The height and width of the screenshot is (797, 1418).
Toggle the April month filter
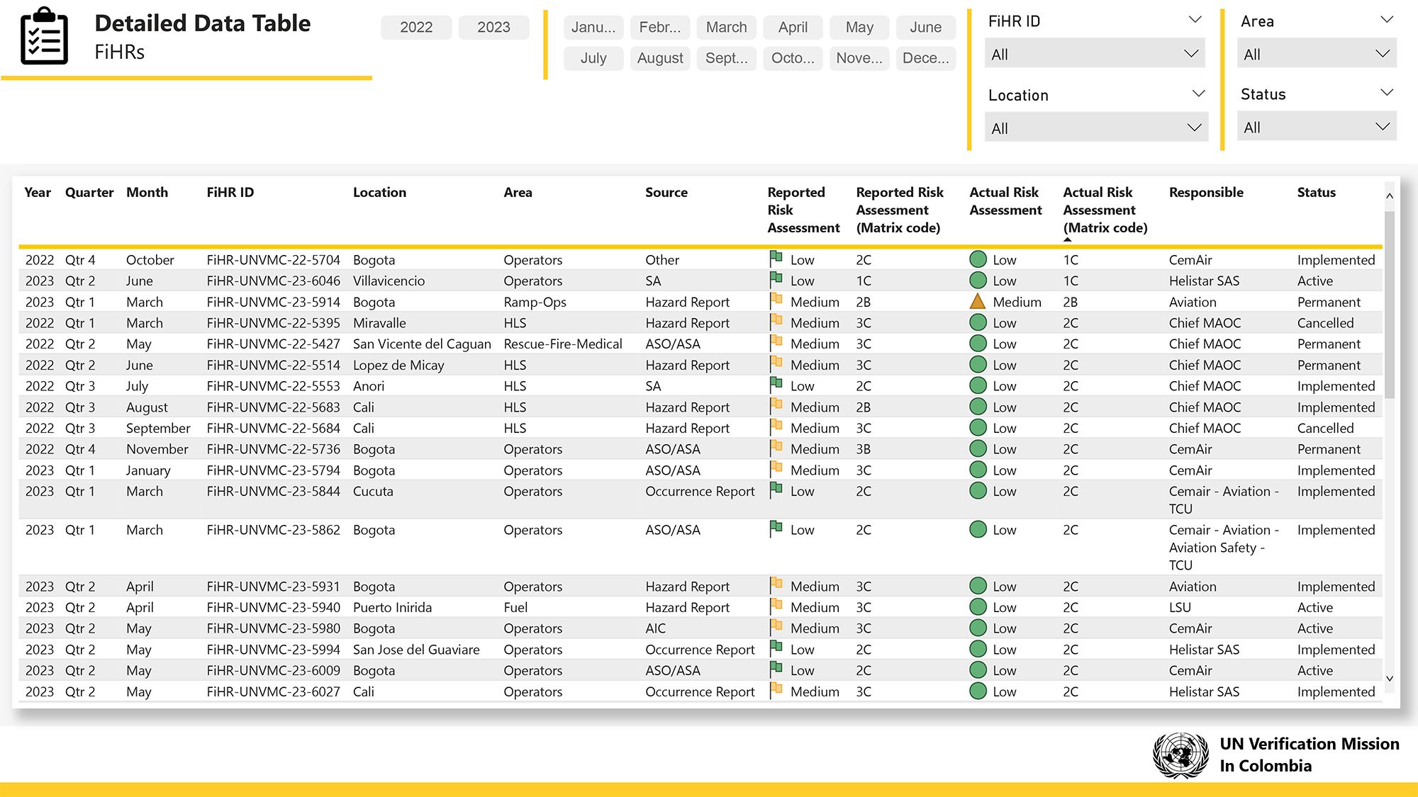(x=793, y=27)
